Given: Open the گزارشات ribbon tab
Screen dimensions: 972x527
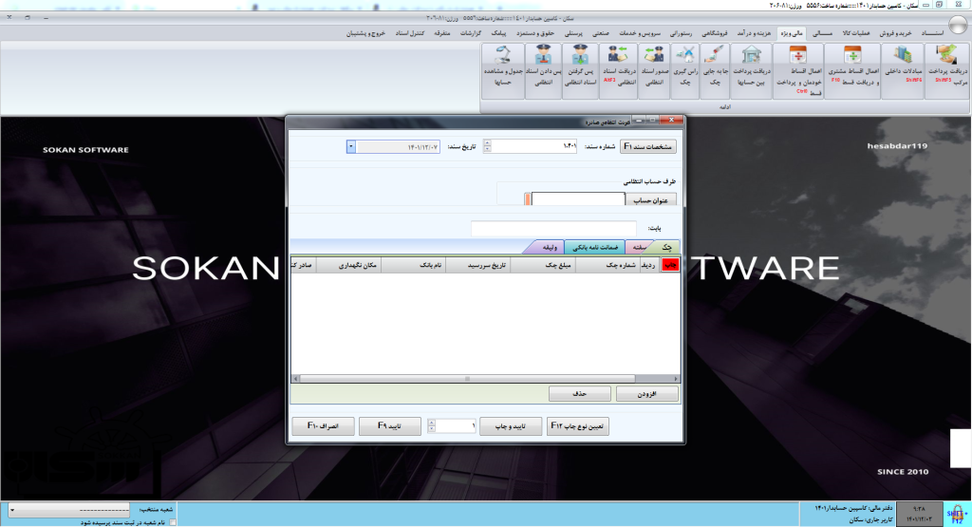Looking at the screenshot, I should 470,33.
